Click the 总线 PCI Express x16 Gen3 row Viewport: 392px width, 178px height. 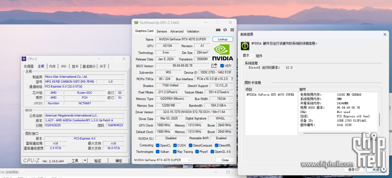pyautogui.click(x=335, y=116)
